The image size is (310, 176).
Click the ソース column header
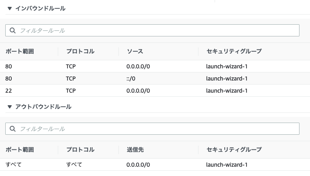click(135, 51)
